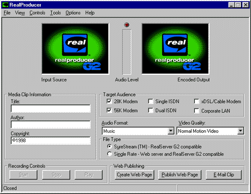This screenshot has height=194, width=251.
Task: Uncheck the 28K Modem checkbox
Action: tap(109, 102)
